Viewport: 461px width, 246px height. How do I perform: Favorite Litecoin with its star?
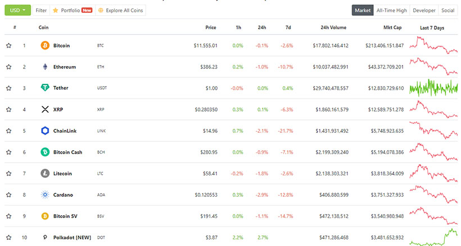coord(9,173)
